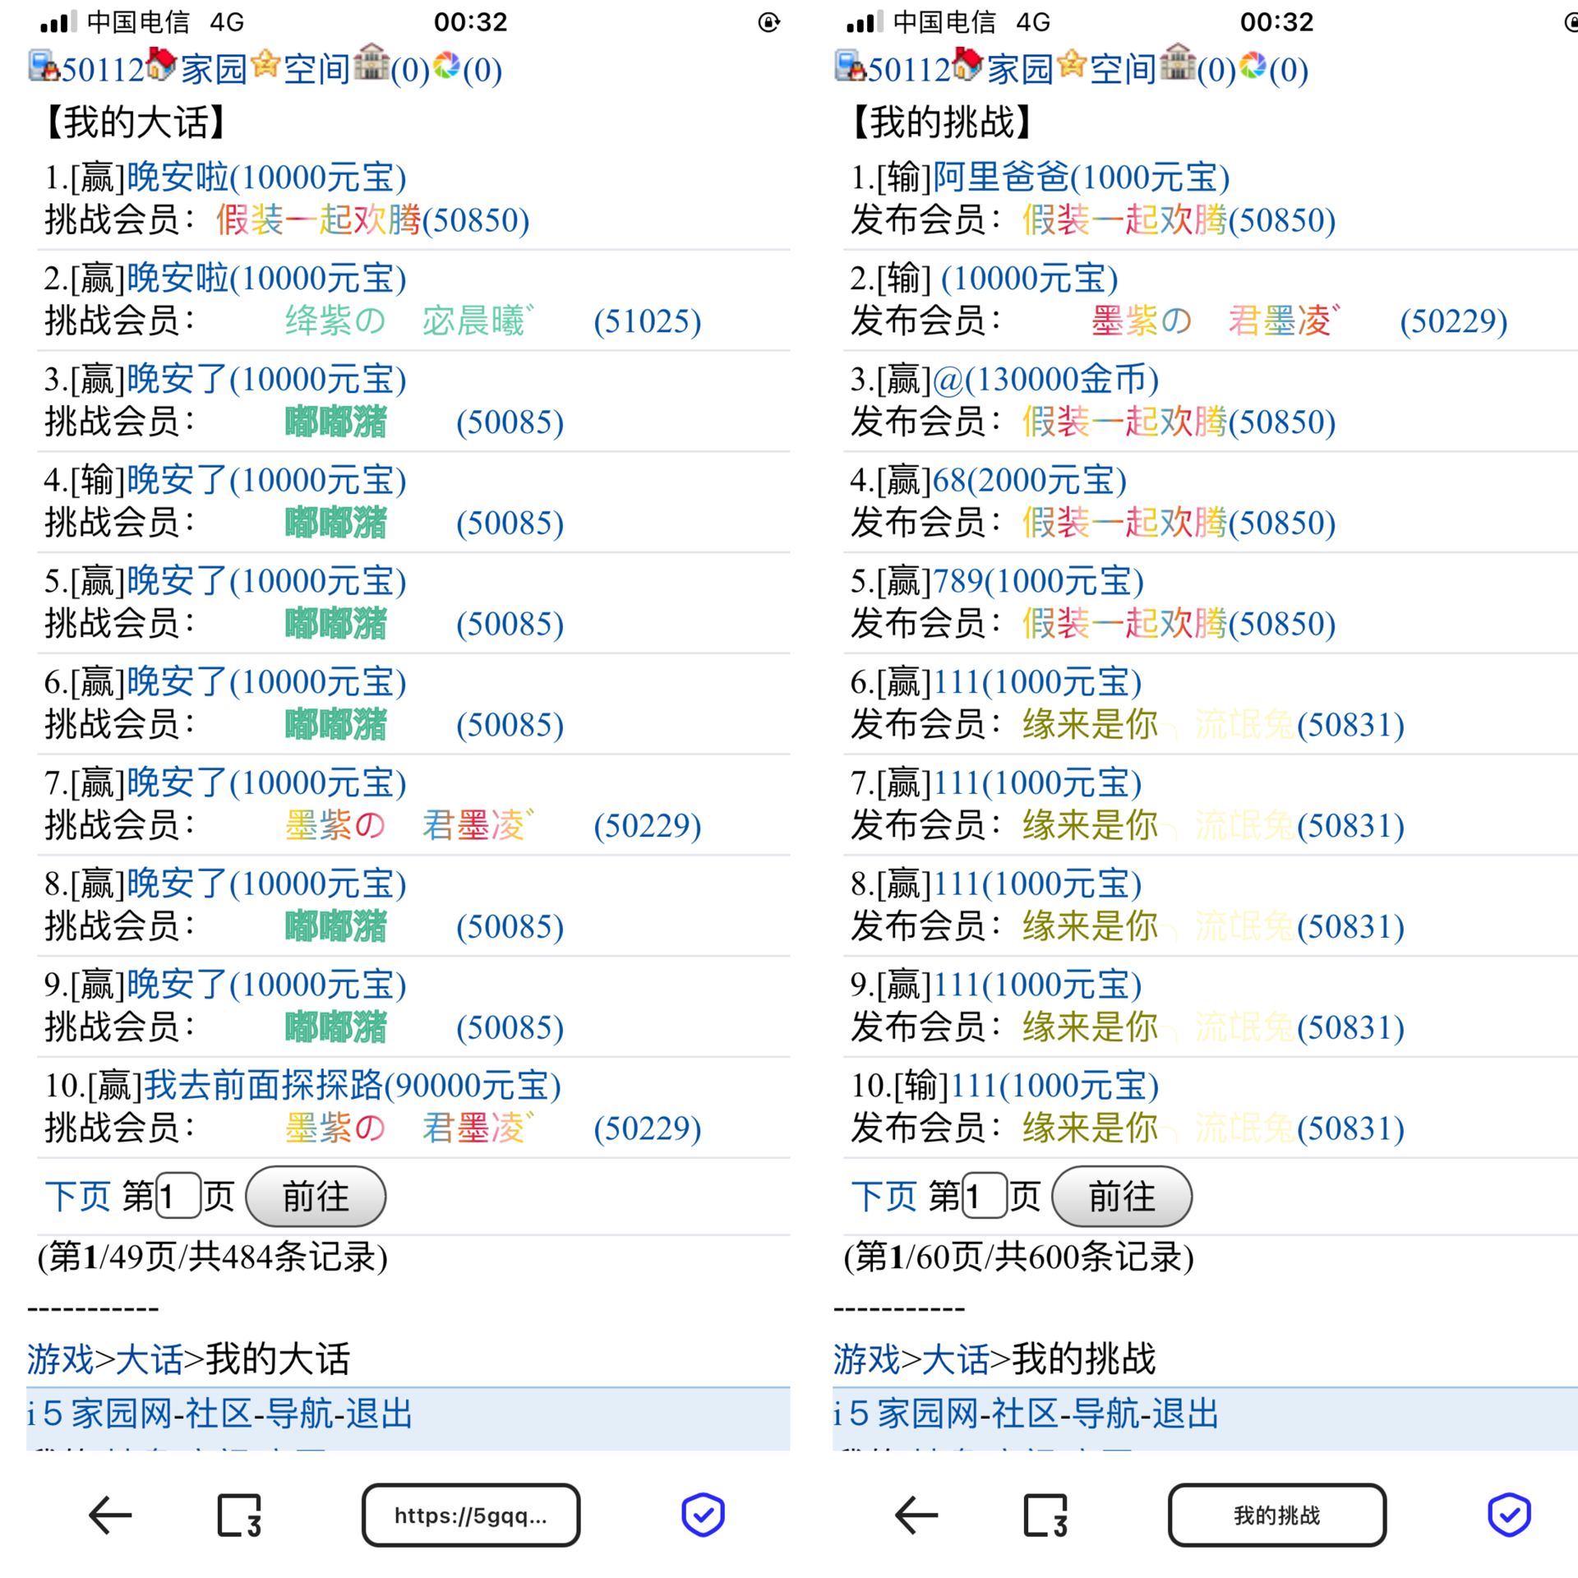This screenshot has width=1578, height=1578.
Task: Click 退出 footer link on right page
Action: click(x=1185, y=1414)
